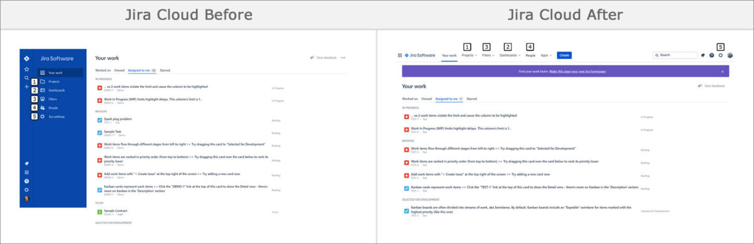This screenshot has height=244, width=754.
Task: Open People in the After top bar
Action: click(x=530, y=55)
